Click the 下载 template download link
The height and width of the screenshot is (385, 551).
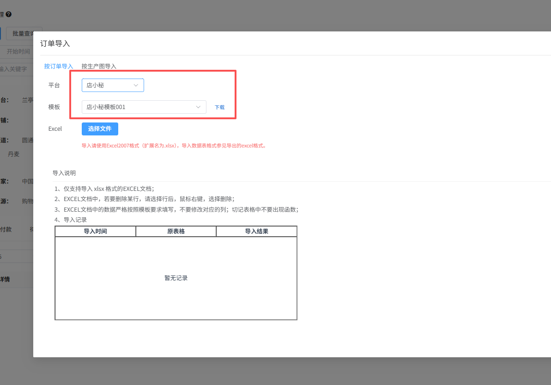point(220,107)
